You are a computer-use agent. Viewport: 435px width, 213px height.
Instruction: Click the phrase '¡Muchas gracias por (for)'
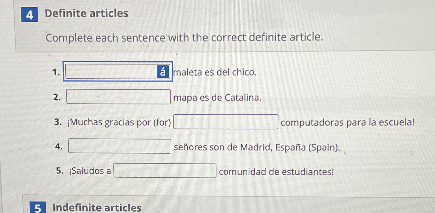pos(120,122)
